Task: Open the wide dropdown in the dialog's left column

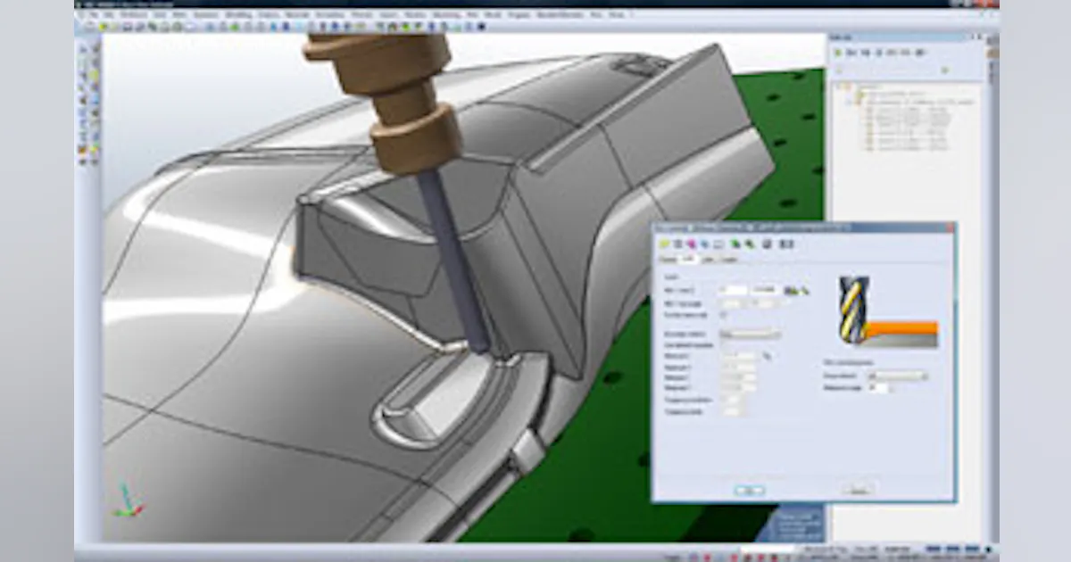Action: pyautogui.click(x=749, y=335)
